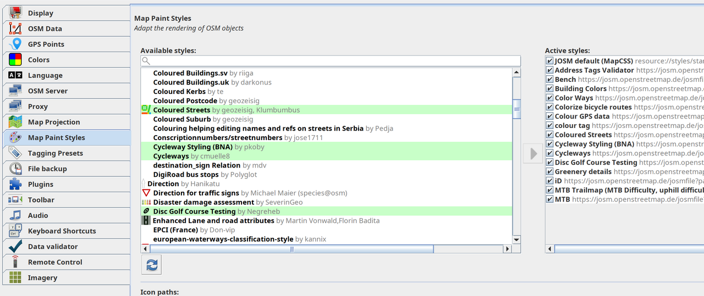The image size is (704, 296).
Task: Uncheck the JSOM default (MapCSS) style
Action: (x=549, y=61)
